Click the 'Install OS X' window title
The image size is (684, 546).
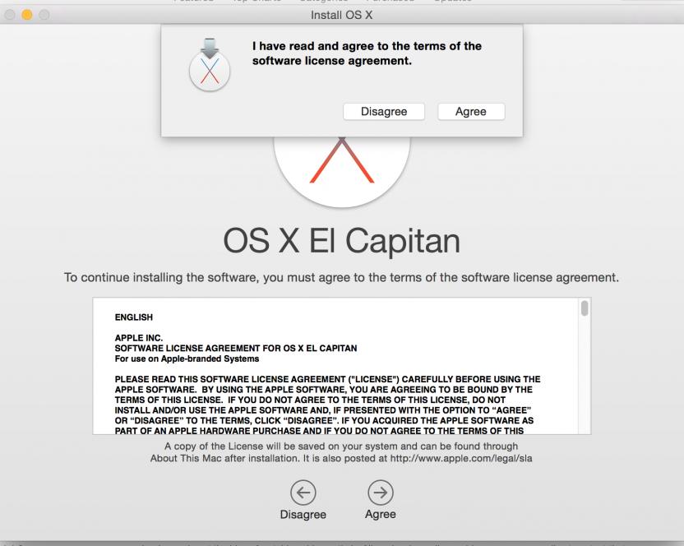(341, 15)
